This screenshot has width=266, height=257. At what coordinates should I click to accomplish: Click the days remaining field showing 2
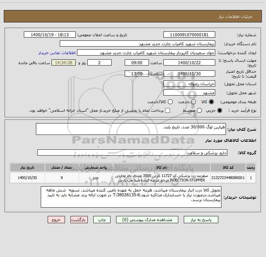click(x=99, y=62)
